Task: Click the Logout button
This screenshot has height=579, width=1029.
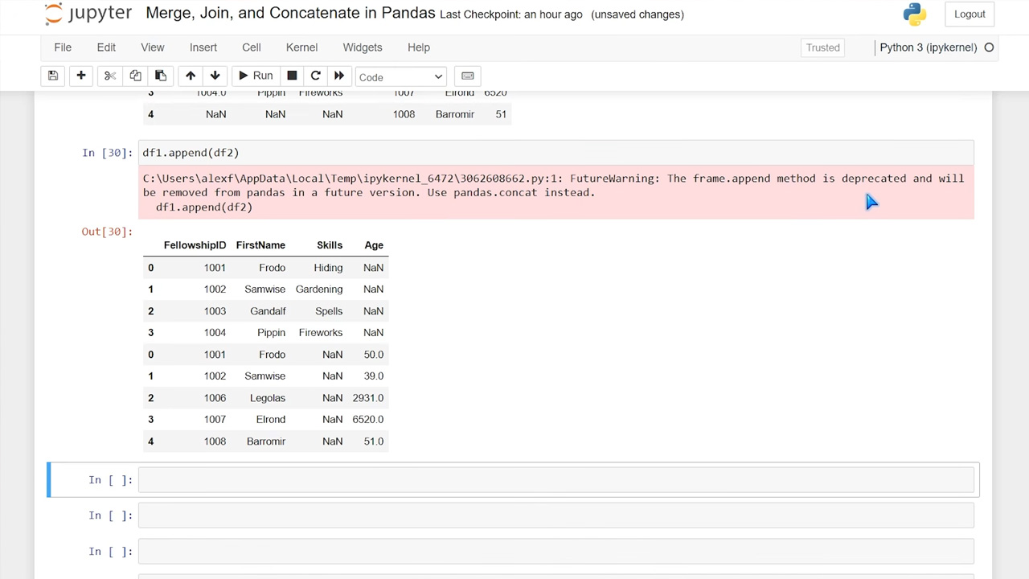Action: (970, 14)
